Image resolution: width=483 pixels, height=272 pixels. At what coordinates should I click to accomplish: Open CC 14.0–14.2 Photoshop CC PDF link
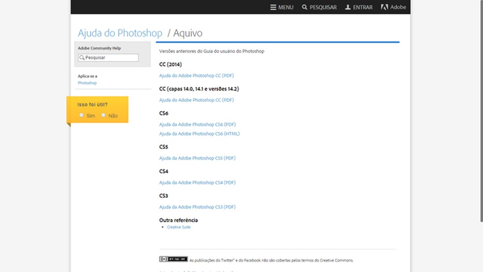[x=196, y=100]
